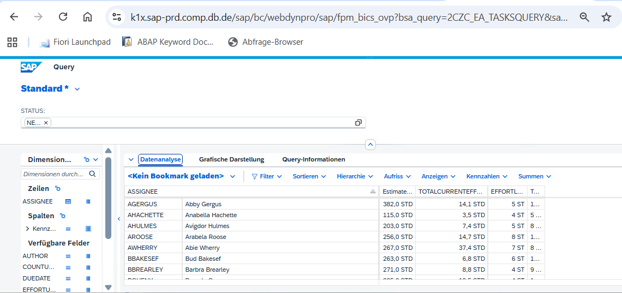
Task: Switch to Grafische Darstellung tab
Action: tap(232, 159)
